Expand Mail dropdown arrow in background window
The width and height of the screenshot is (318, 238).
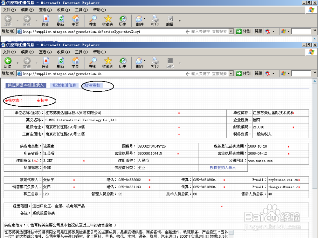145,18
